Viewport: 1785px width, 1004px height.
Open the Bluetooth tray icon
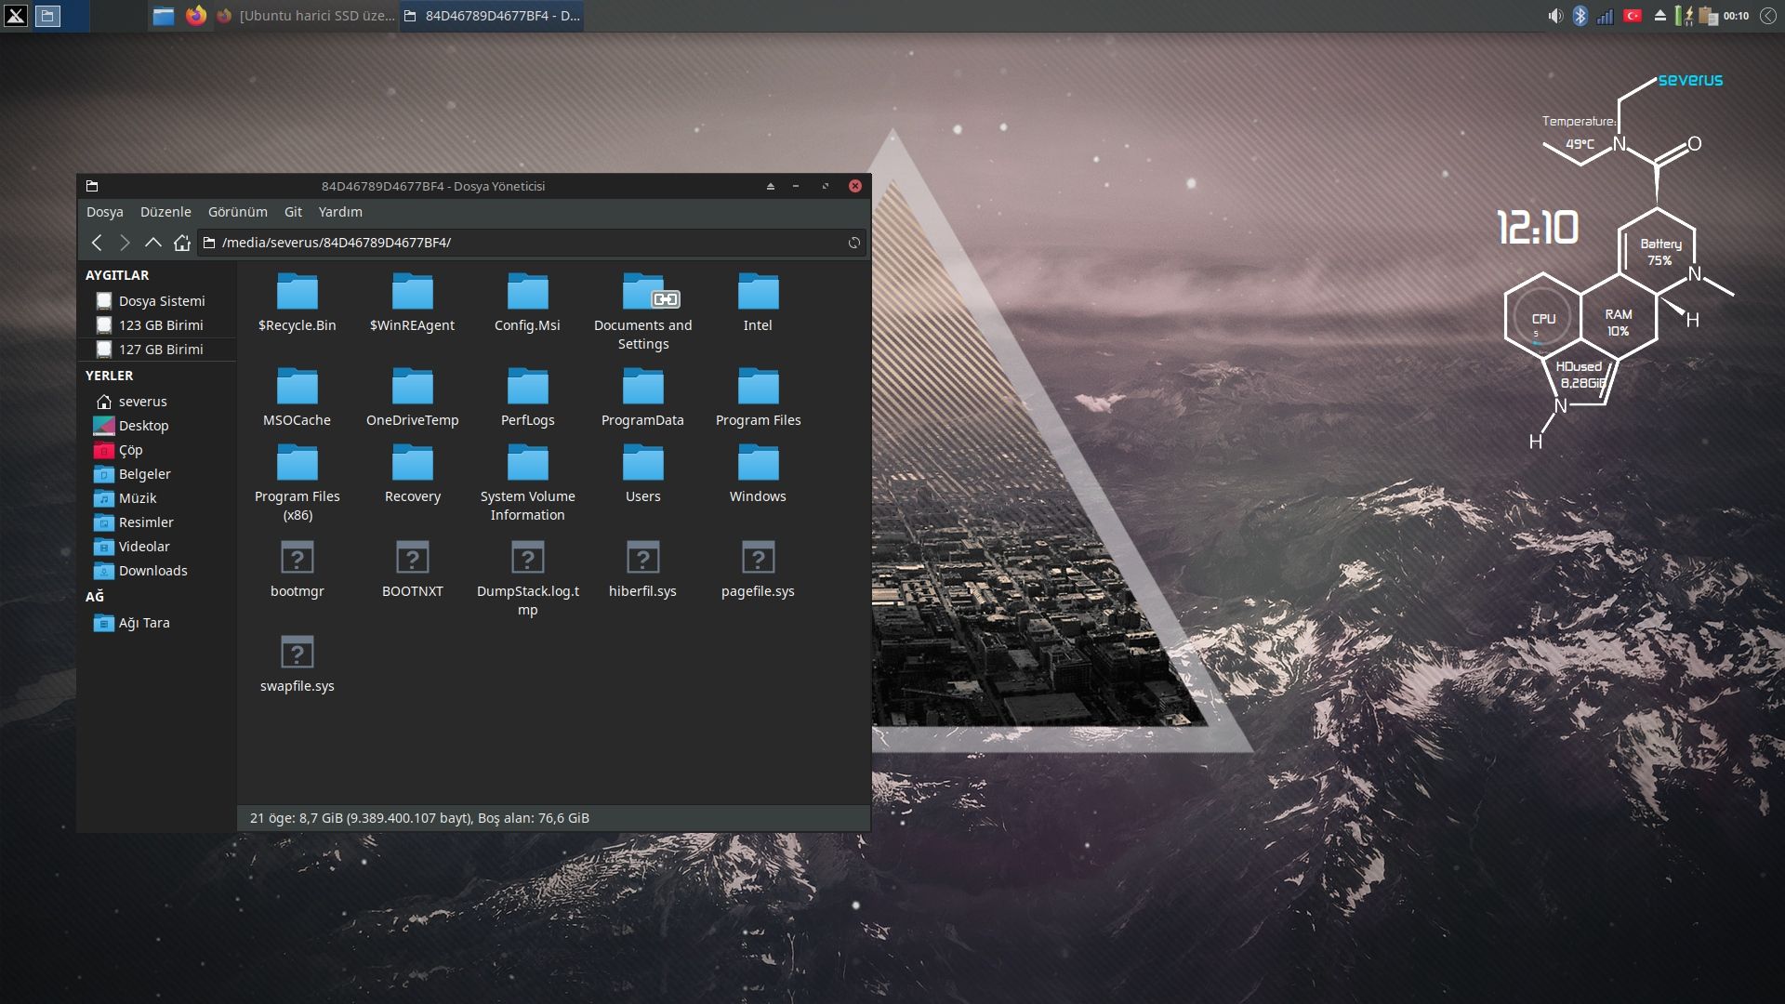point(1580,16)
